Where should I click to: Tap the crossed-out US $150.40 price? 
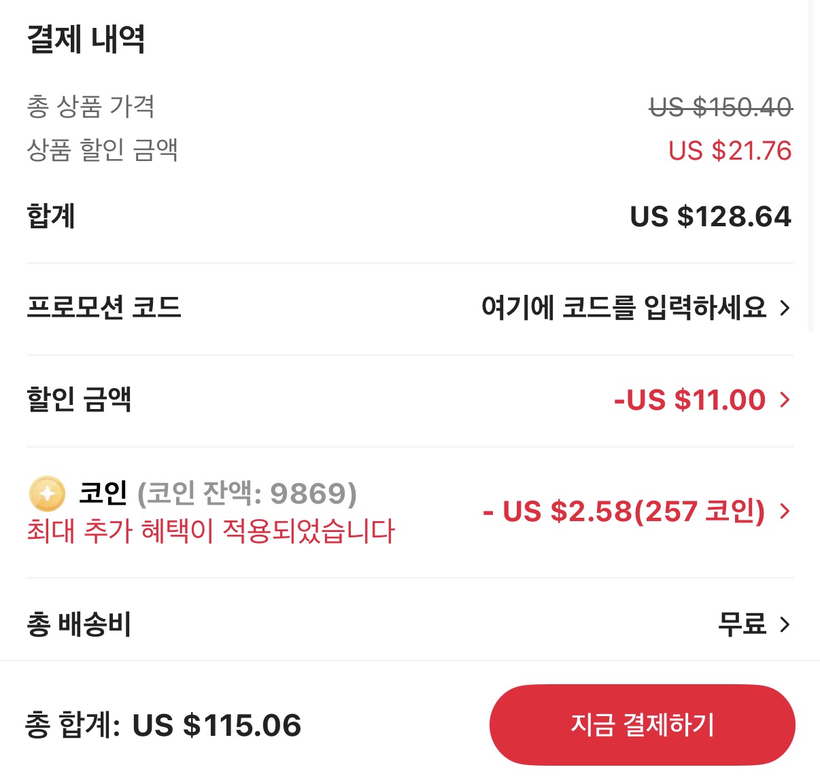(721, 107)
